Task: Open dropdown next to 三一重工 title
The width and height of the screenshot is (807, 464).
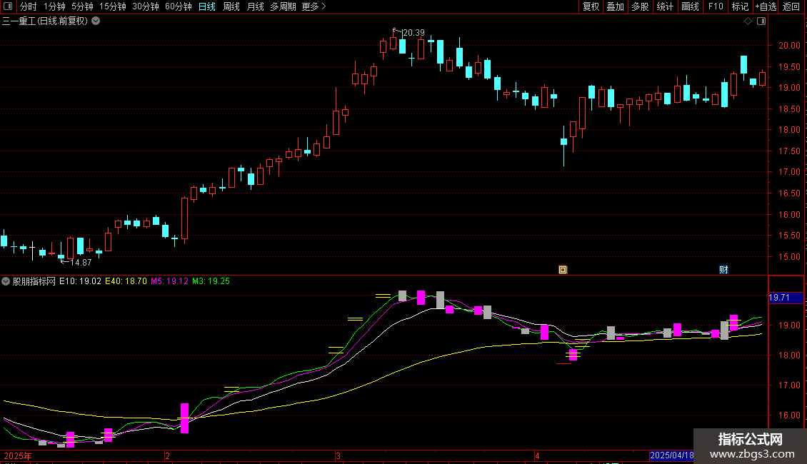Action: point(96,21)
